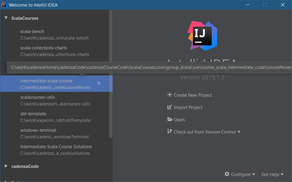Click Check out from Version Control
Screen dimensions: 292x182
(x=205, y=132)
